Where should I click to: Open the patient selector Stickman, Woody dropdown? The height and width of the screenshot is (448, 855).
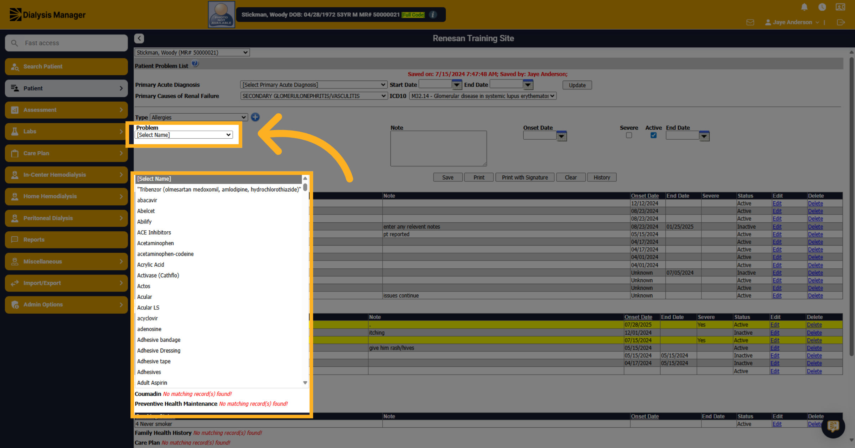pyautogui.click(x=192, y=52)
